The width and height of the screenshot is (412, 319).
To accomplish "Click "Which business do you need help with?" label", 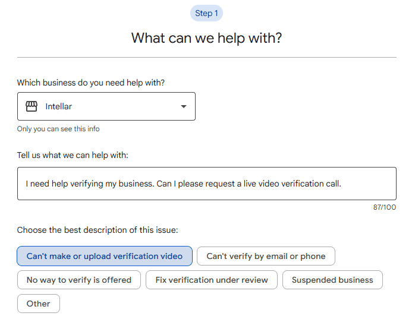I will coord(91,83).
